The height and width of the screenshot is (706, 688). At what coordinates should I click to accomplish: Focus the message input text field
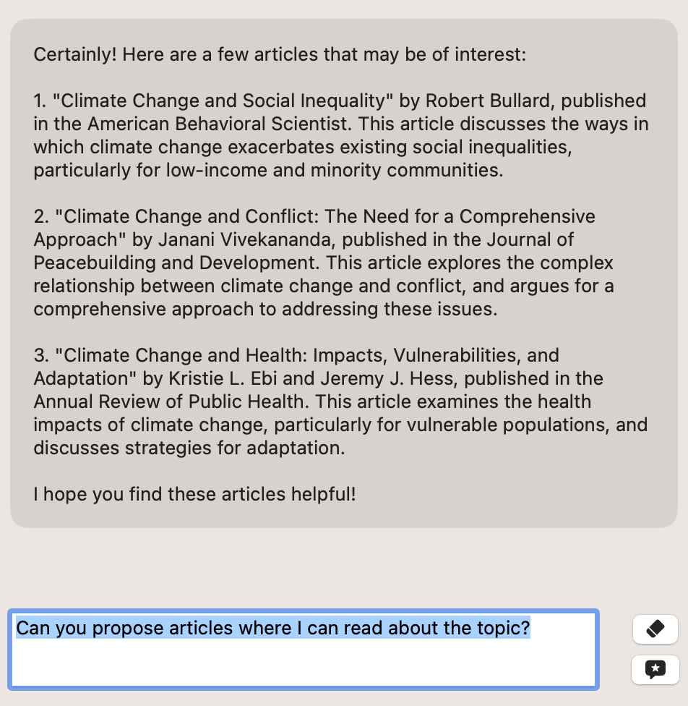[x=304, y=650]
